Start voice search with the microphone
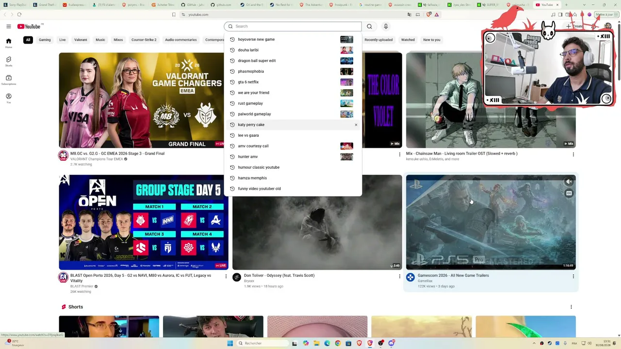Viewport: 621px width, 349px height. (386, 26)
